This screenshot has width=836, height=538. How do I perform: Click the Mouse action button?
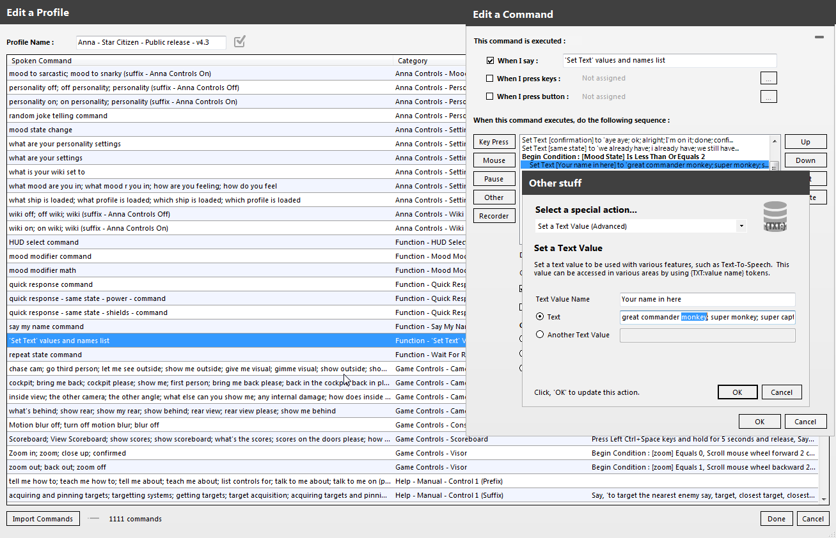click(x=494, y=160)
